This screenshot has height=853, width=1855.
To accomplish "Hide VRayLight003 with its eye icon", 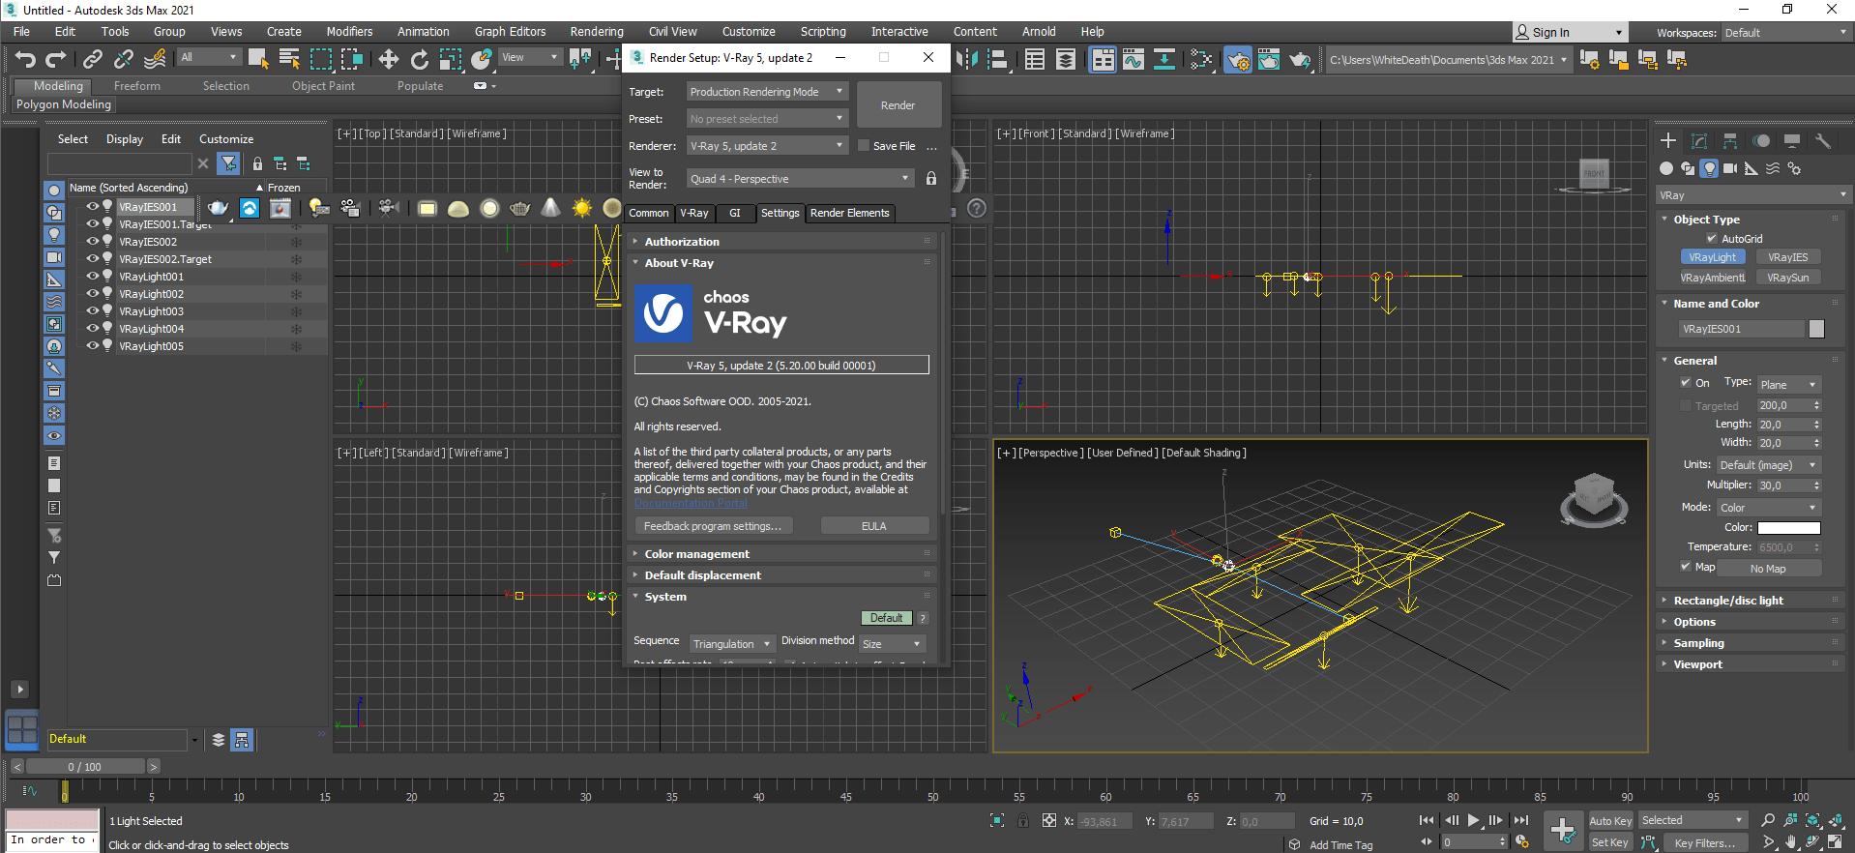I will coord(93,311).
